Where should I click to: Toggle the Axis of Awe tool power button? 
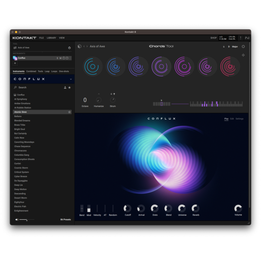(70, 48)
